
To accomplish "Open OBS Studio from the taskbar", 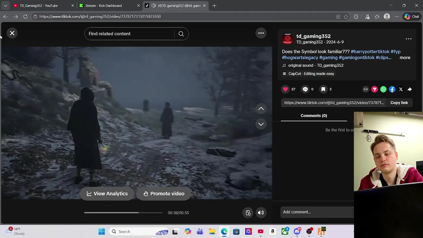I will 309,232.
